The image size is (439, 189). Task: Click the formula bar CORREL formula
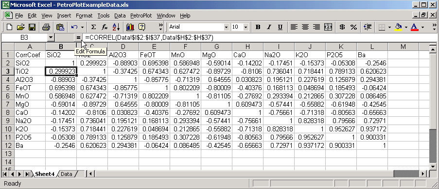(149, 37)
